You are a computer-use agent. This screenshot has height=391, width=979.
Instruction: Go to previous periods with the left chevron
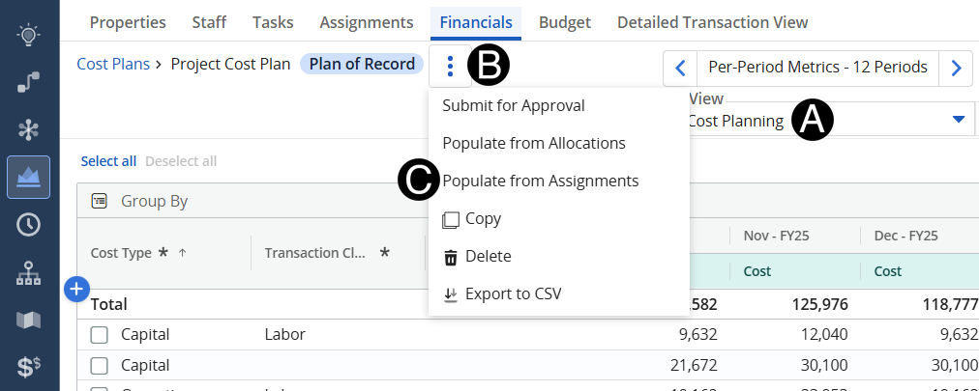point(680,68)
